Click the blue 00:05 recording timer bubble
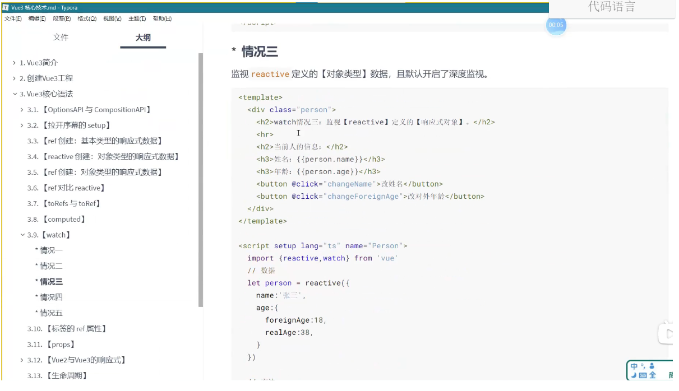679x391 pixels. click(556, 25)
